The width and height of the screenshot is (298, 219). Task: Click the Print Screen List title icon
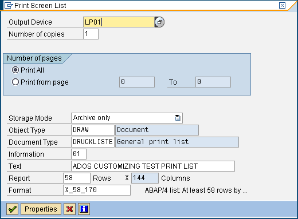[x=9, y=5]
